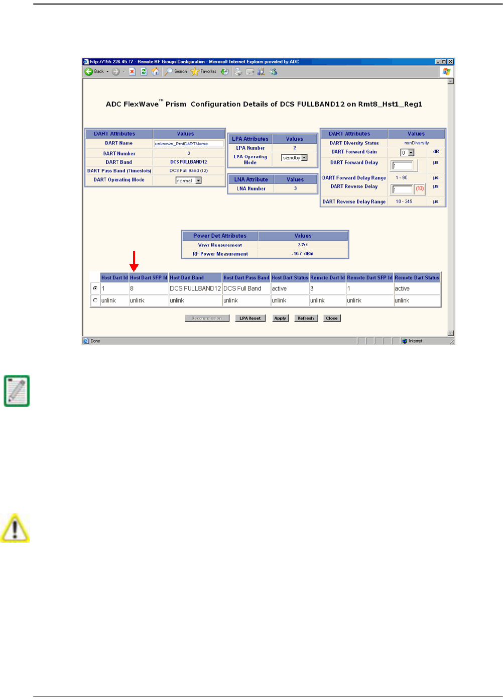Image resolution: width=503 pixels, height=700 pixels.
Task: Click the Host Dart Pass Band header
Action: pos(246,277)
